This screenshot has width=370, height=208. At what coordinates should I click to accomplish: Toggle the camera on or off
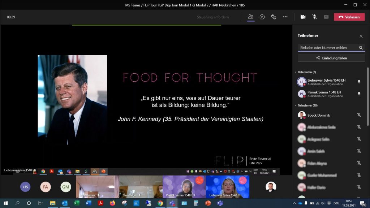(303, 17)
